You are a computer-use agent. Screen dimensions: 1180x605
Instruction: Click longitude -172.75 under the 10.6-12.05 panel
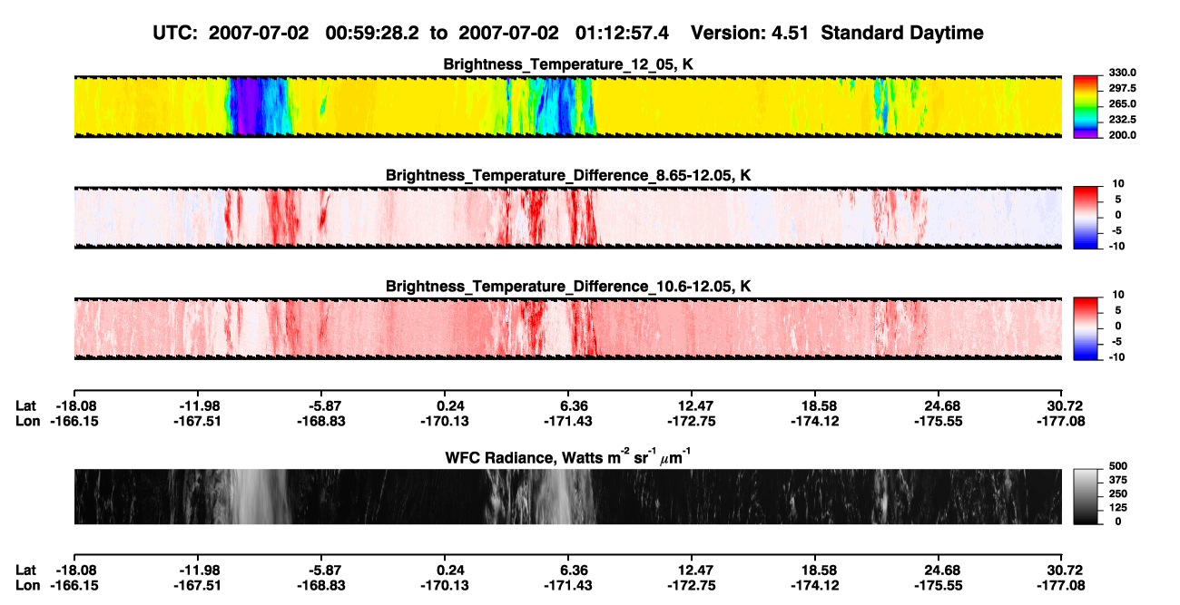coord(692,421)
